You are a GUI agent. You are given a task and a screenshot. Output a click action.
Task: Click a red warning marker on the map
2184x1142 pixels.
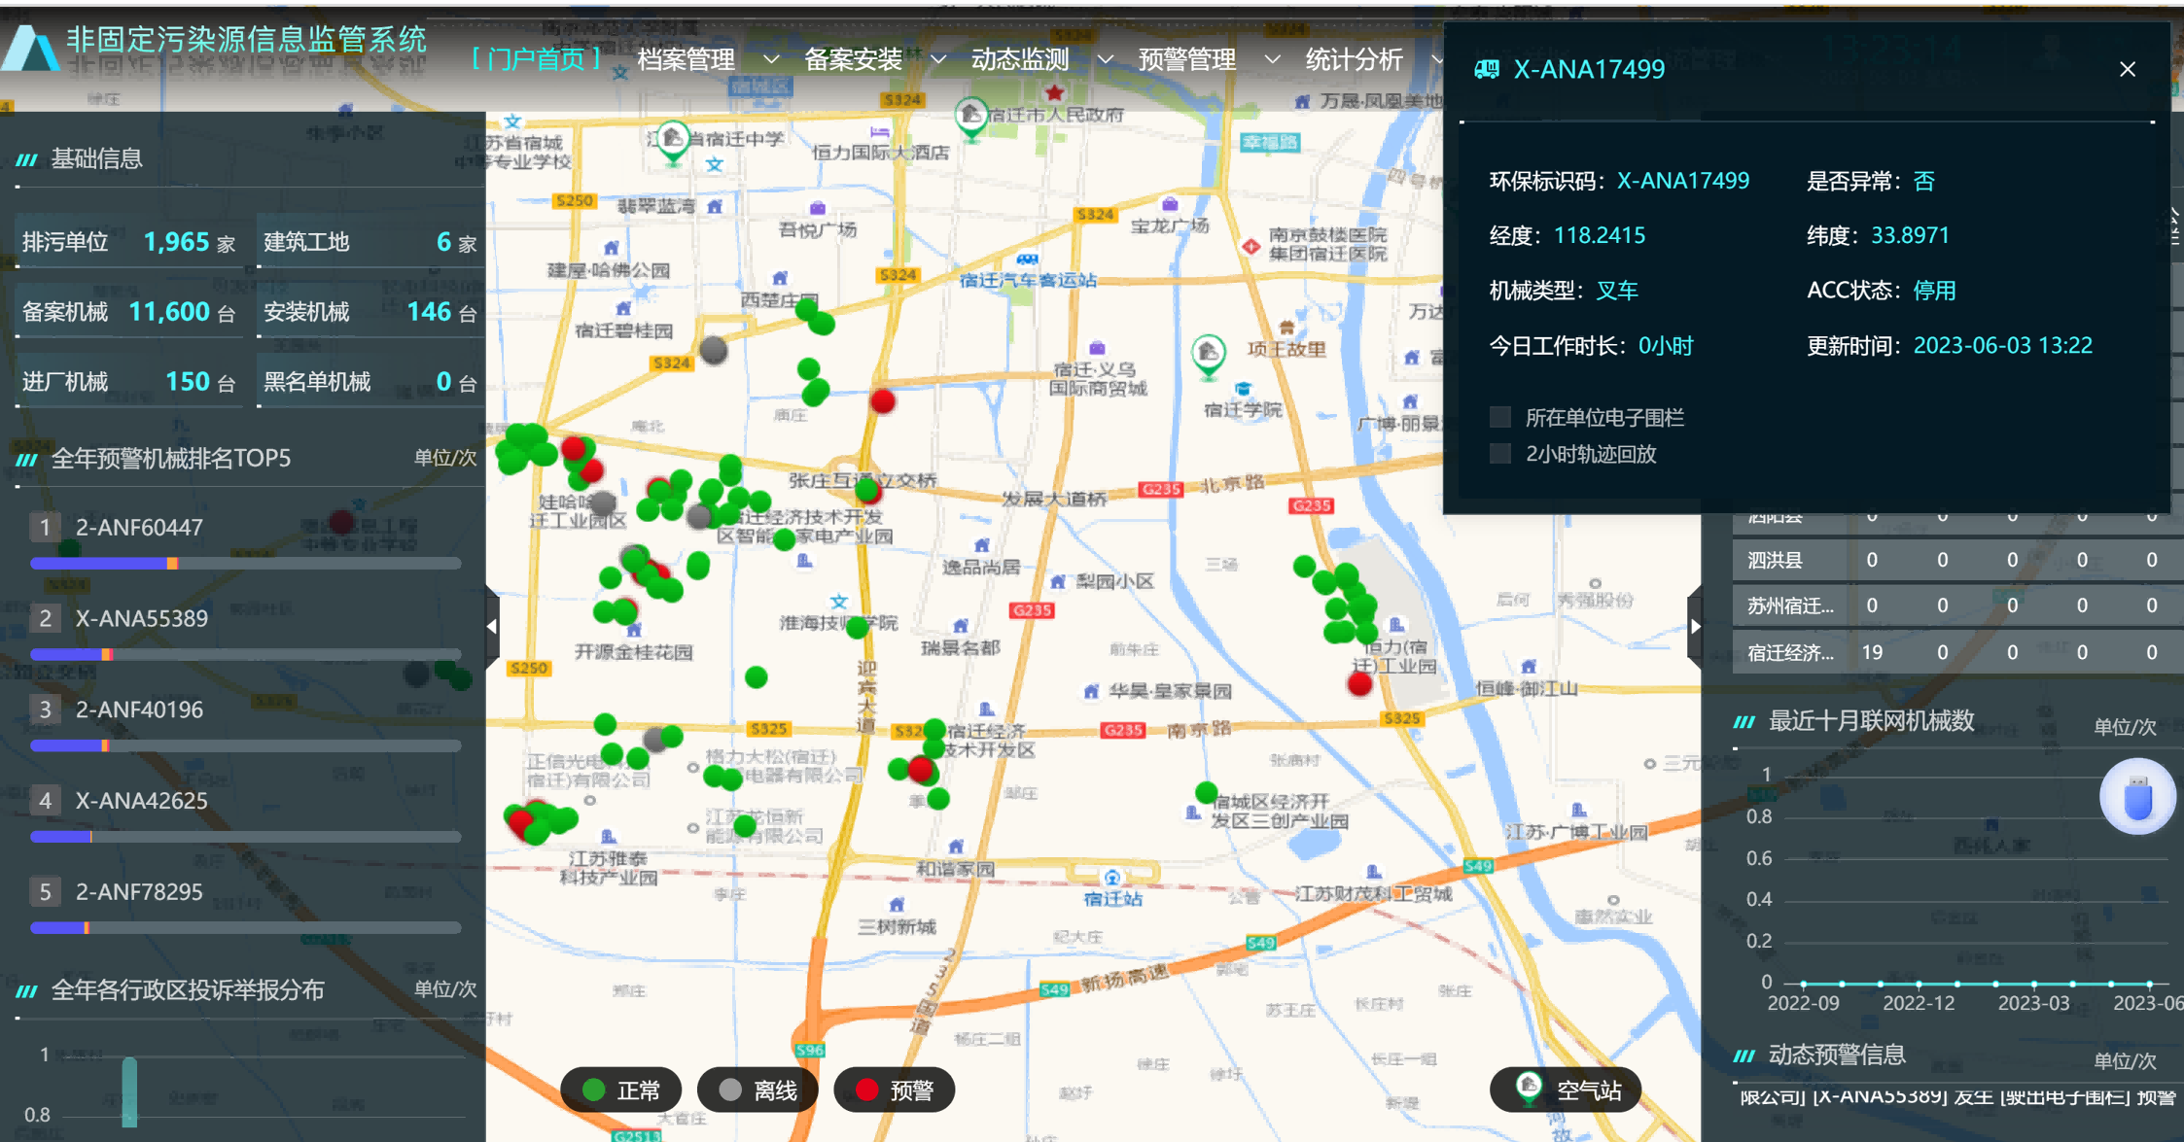coord(883,400)
